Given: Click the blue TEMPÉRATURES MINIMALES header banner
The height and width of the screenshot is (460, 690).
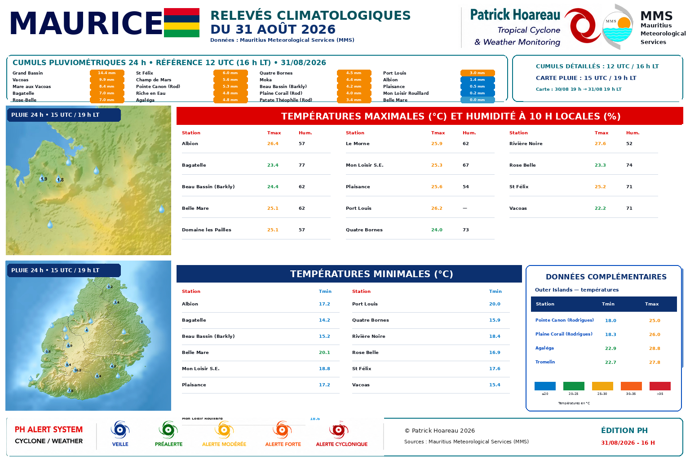Looking at the screenshot, I should click(349, 274).
